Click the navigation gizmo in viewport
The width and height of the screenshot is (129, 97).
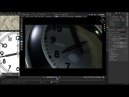[102, 20]
